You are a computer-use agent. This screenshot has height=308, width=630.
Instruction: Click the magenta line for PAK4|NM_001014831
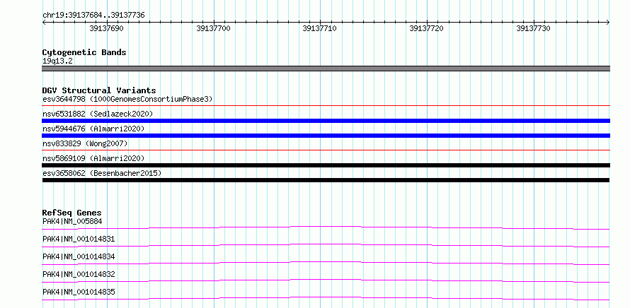326,245
